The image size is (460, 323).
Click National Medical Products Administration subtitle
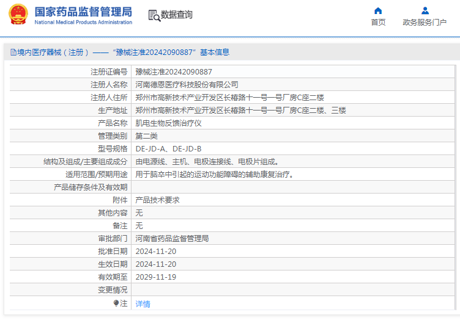[x=83, y=22]
